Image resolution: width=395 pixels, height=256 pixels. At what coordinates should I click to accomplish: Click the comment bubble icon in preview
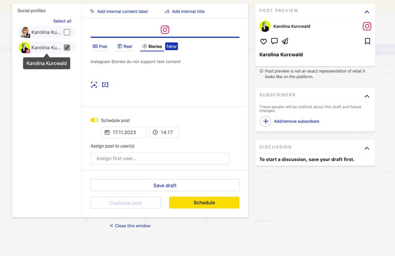[274, 41]
